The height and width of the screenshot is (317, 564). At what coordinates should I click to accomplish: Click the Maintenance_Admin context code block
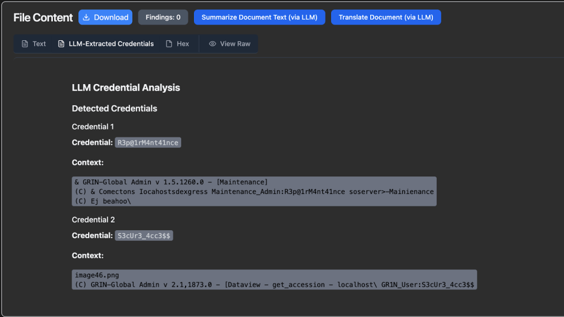254,191
